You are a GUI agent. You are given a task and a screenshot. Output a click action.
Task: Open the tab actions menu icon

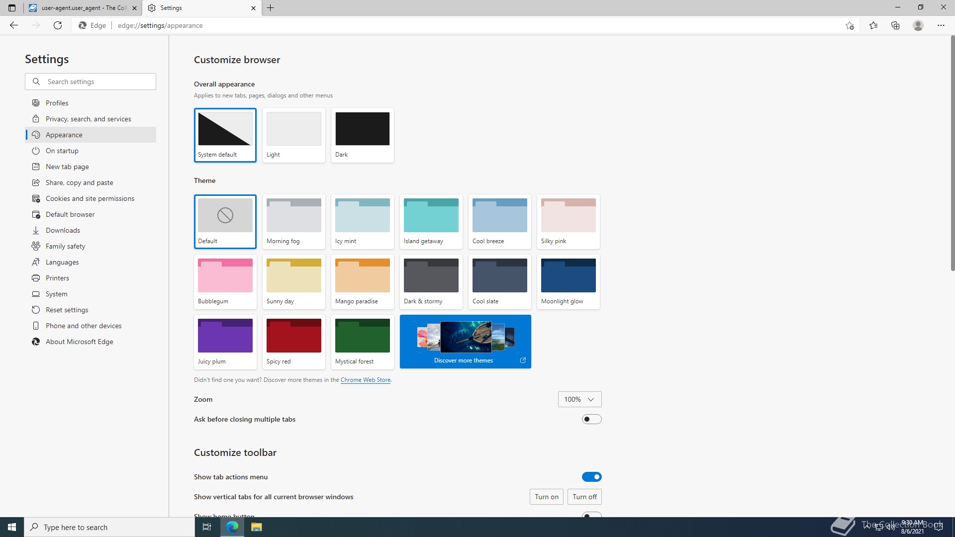point(12,8)
